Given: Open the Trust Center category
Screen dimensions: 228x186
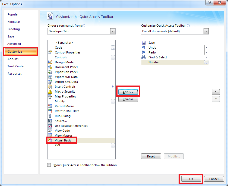Looking at the screenshot, I should point(16,66).
